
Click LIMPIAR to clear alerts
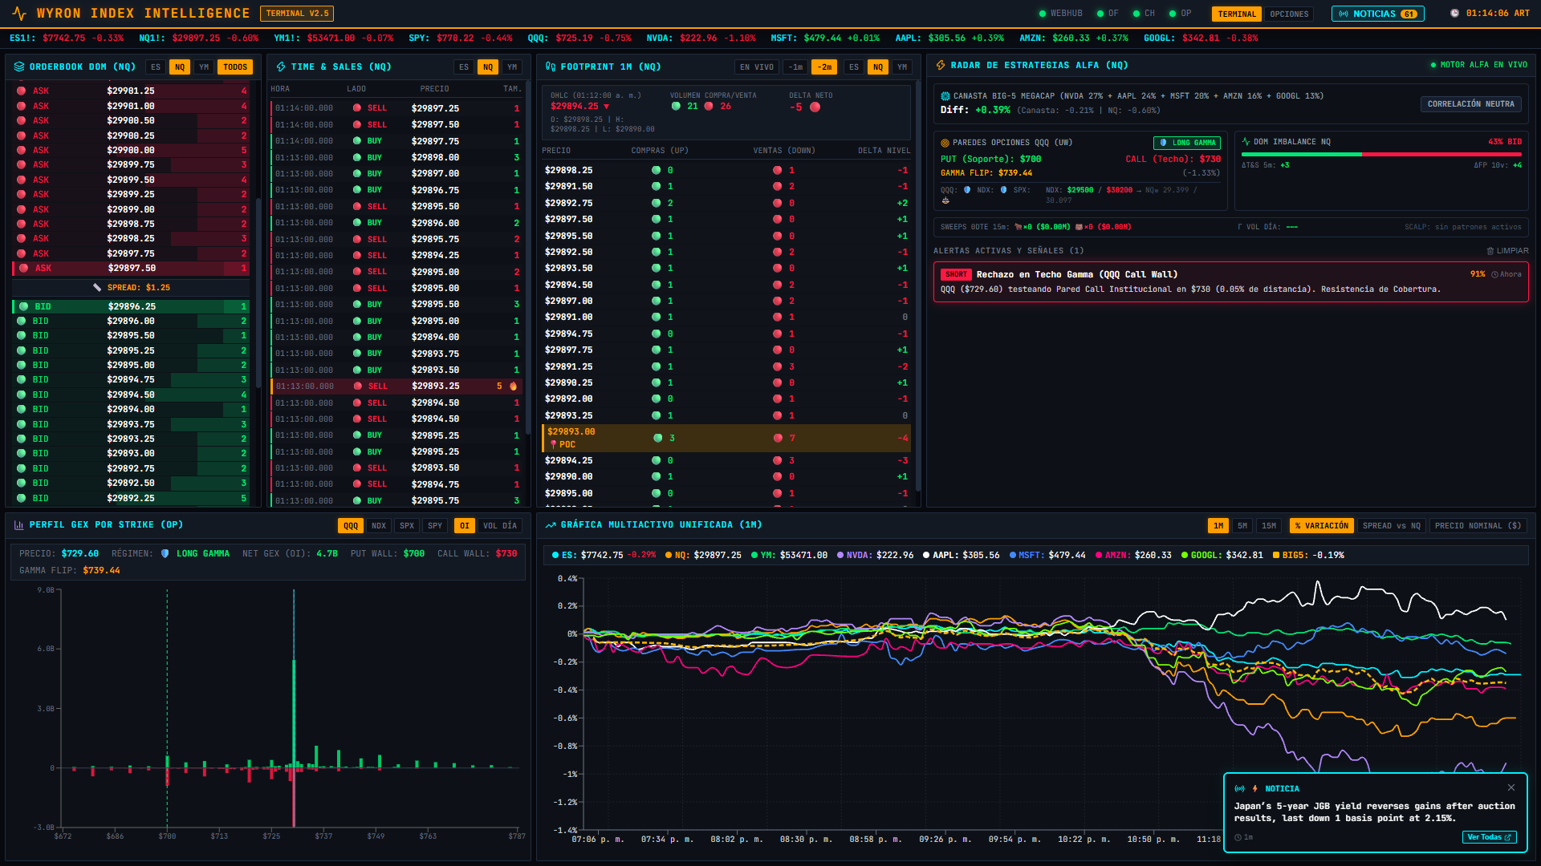point(1507,251)
